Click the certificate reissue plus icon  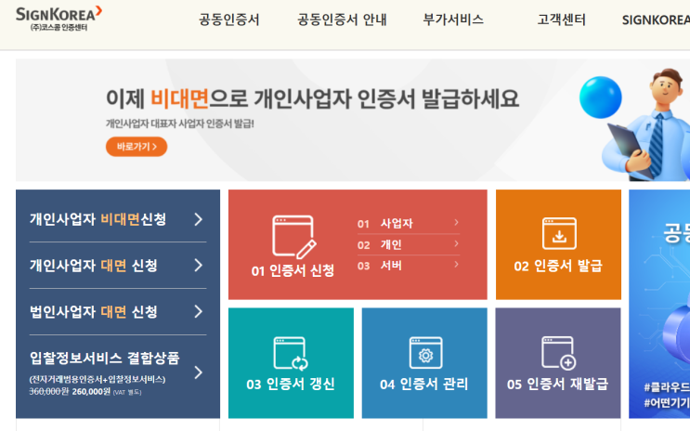click(x=559, y=353)
